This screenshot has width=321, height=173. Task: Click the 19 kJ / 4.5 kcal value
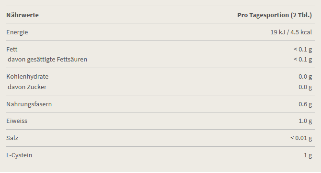tap(291, 32)
